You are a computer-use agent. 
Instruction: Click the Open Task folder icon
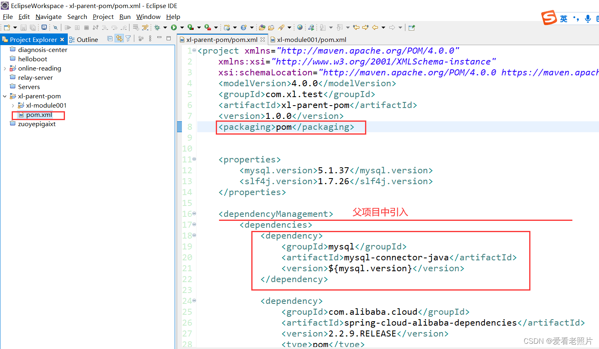[x=271, y=27]
